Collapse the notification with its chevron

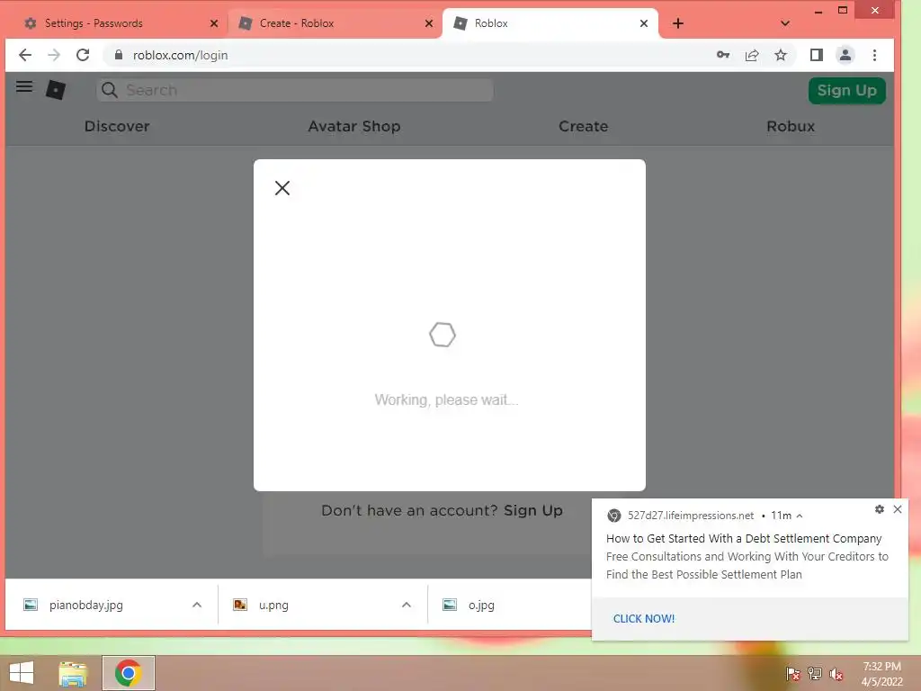click(800, 516)
